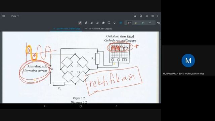This screenshot has height=121, width=215.
Task: Choose the light blue pen preset
Action: 143,23
